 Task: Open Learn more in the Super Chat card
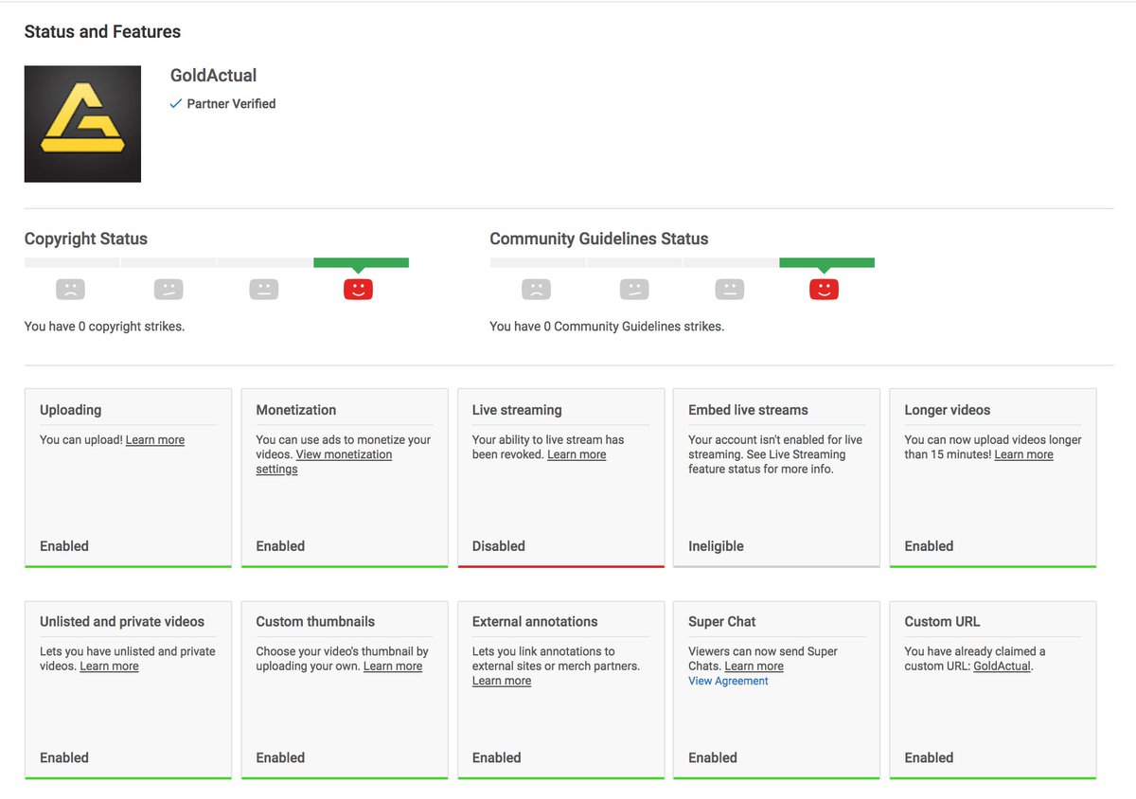754,666
